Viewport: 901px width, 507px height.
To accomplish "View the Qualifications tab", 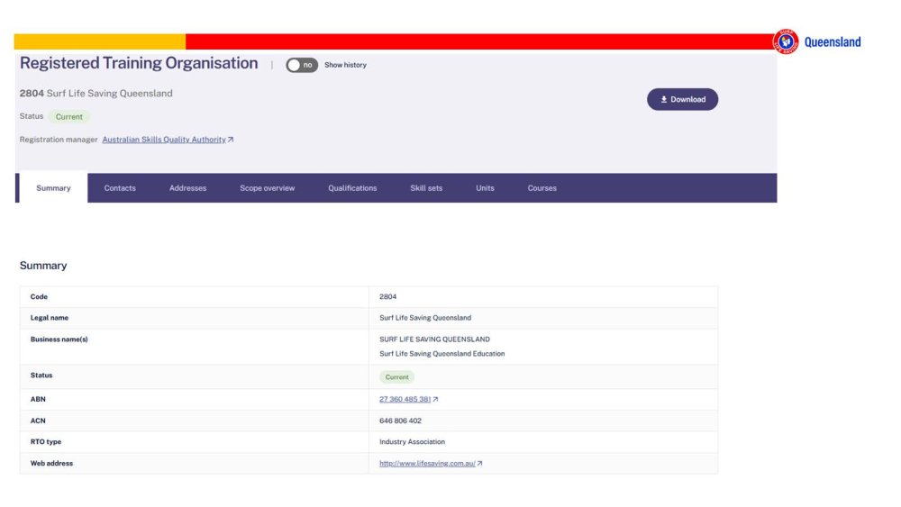I will [x=352, y=187].
